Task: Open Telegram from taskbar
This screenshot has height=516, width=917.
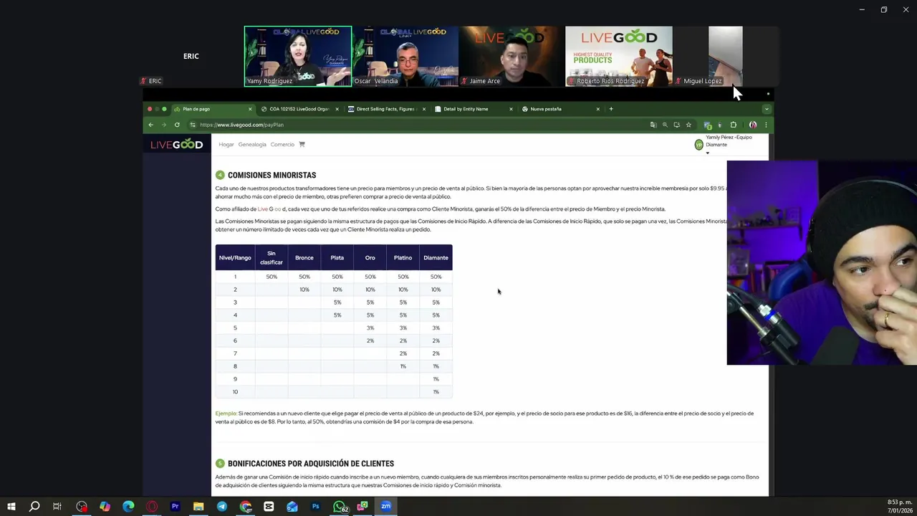Action: [x=222, y=507]
